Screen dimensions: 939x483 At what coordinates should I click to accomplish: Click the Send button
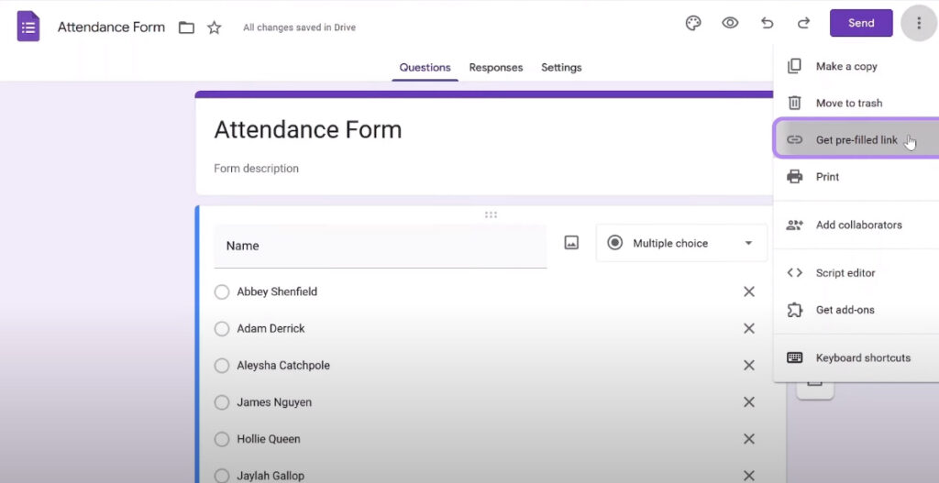861,23
